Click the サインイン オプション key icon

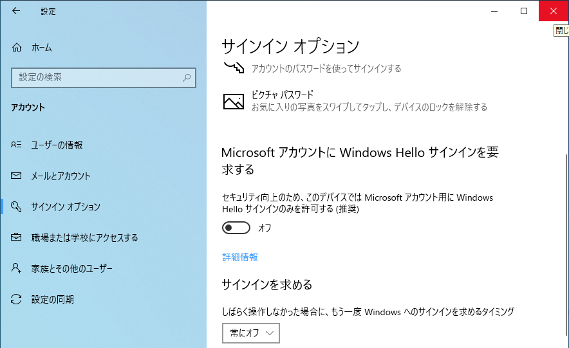[16, 206]
